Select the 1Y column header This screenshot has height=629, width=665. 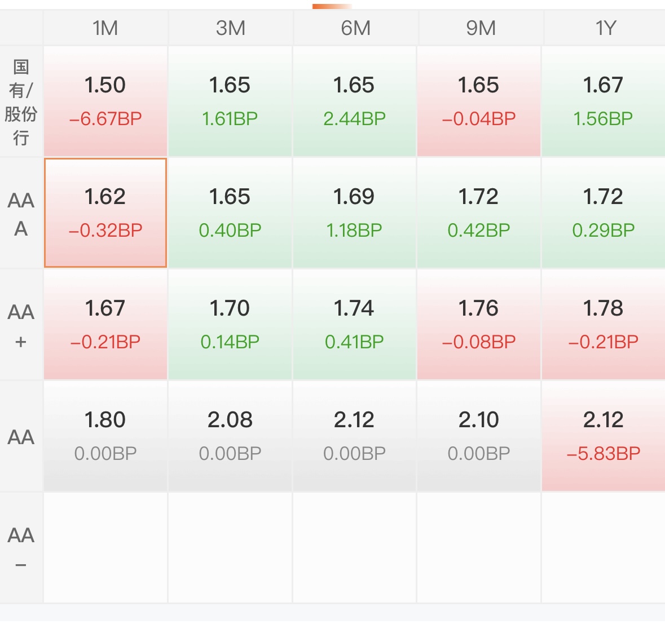pos(604,28)
